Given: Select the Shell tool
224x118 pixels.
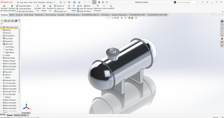Looking at the screenshot, I should click(80, 11).
